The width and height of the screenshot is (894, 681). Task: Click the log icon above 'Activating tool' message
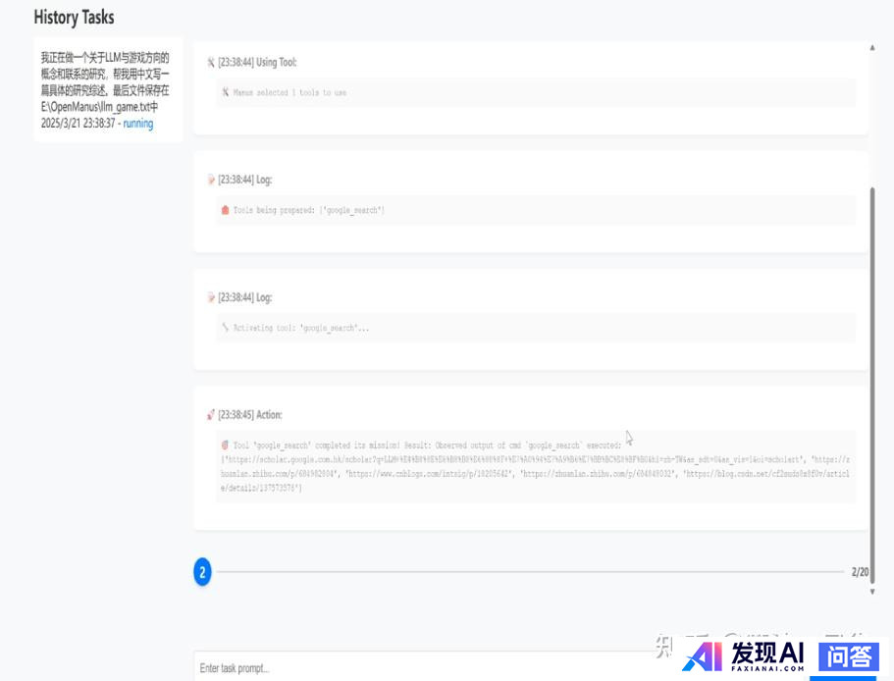(x=210, y=297)
